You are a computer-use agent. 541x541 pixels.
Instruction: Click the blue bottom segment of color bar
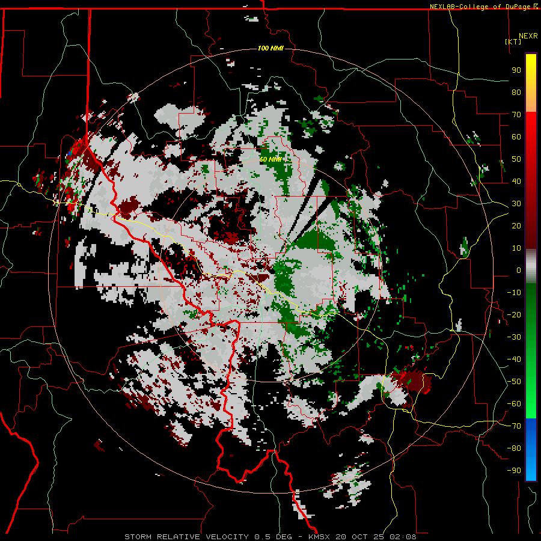(531, 450)
